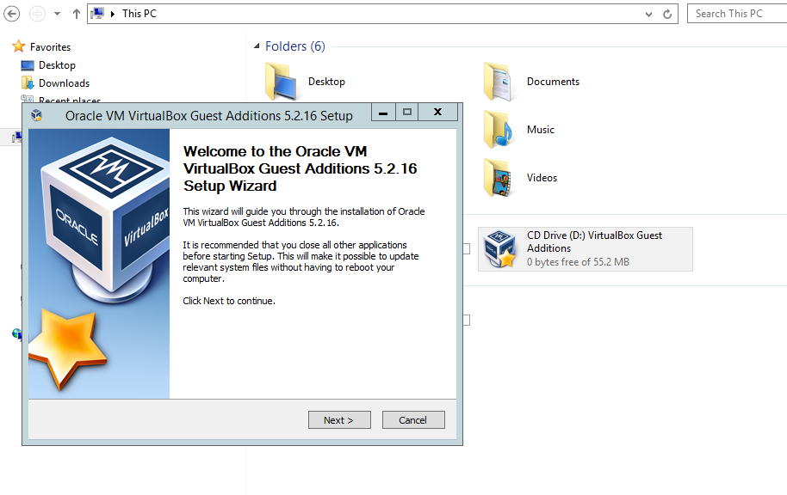Image resolution: width=787 pixels, height=495 pixels.
Task: Select the Documents folder icon
Action: coord(499,82)
